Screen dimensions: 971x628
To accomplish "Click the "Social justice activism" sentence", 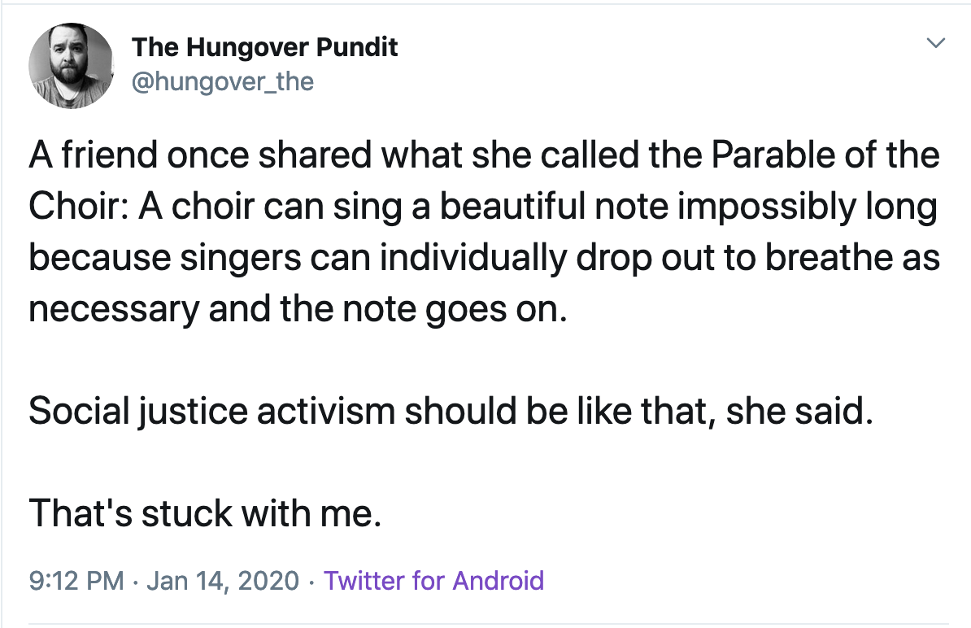I will 451,411.
